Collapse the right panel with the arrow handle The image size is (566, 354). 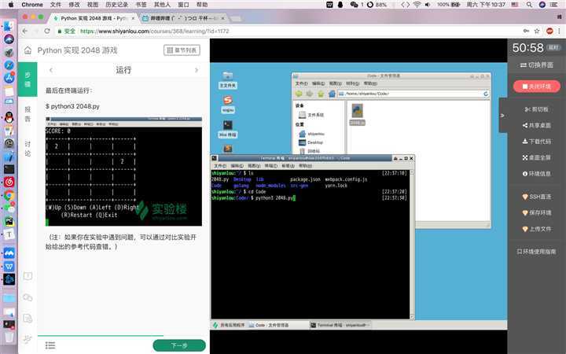(503, 116)
